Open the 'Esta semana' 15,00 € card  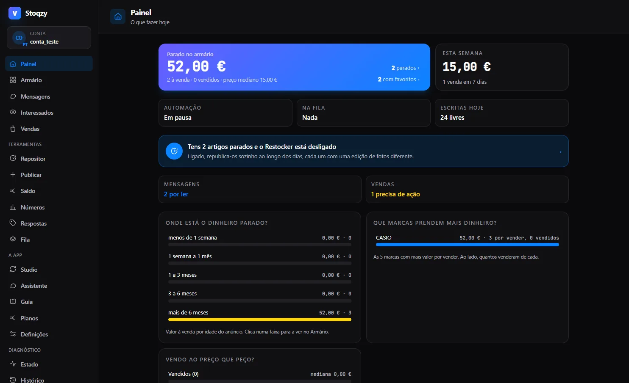[x=502, y=67]
